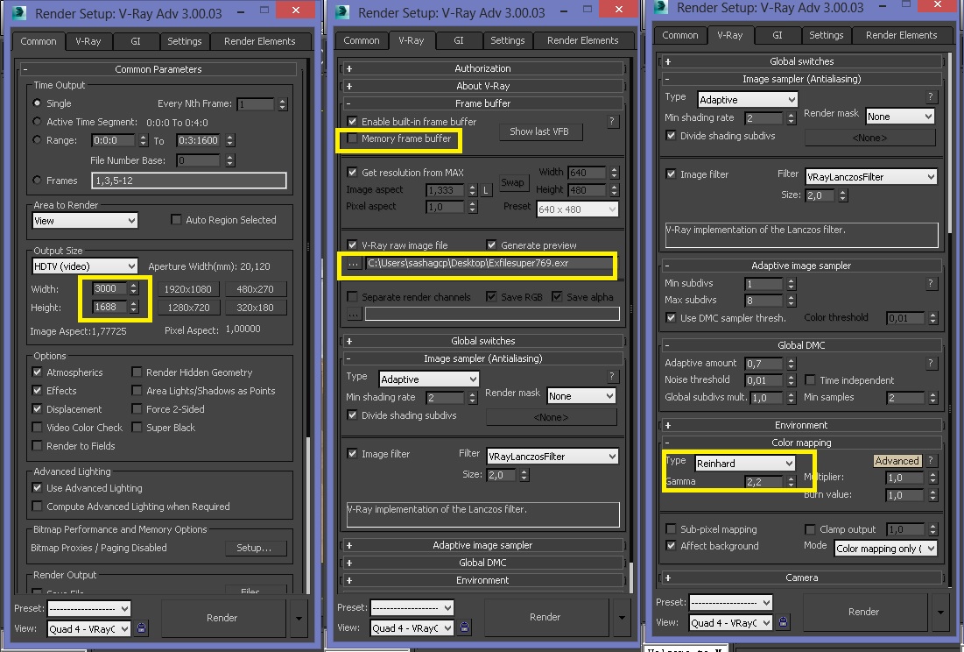
Task: Toggle the Atmospherics checkbox
Action: coord(38,372)
